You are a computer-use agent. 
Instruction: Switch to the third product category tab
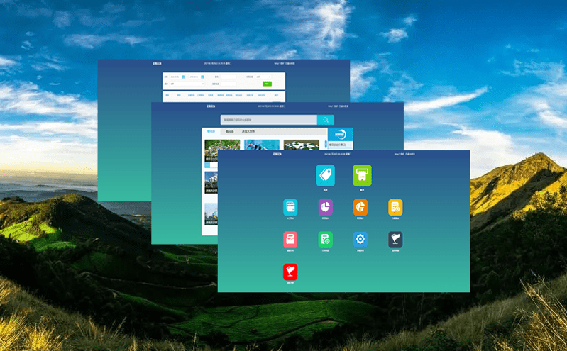pos(248,131)
